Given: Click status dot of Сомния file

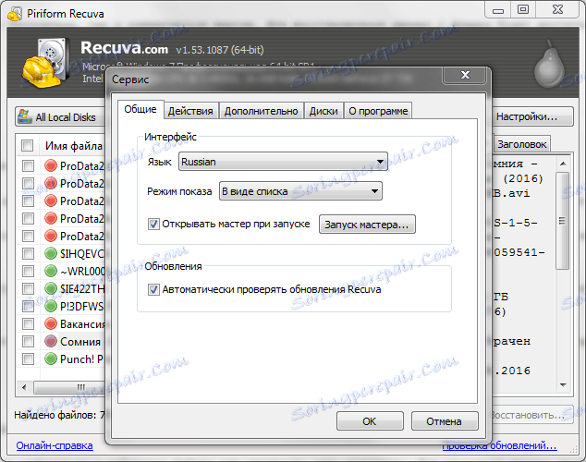Looking at the screenshot, I should click(51, 341).
